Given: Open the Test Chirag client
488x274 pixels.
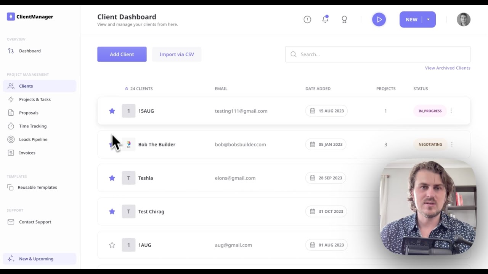Looking at the screenshot, I should coord(151,211).
